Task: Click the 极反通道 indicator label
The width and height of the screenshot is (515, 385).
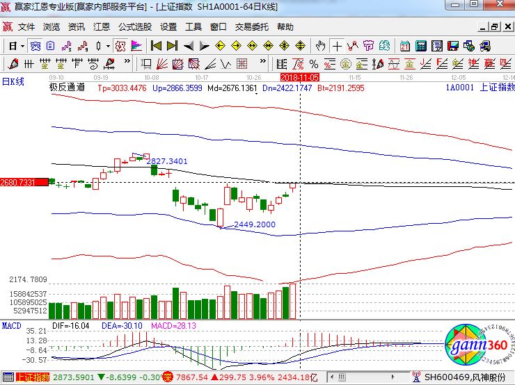Action: [67, 88]
